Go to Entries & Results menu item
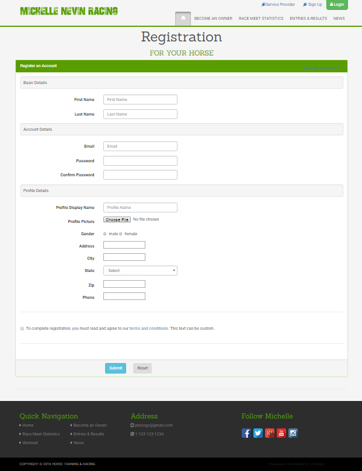This screenshot has width=362, height=471. click(308, 19)
